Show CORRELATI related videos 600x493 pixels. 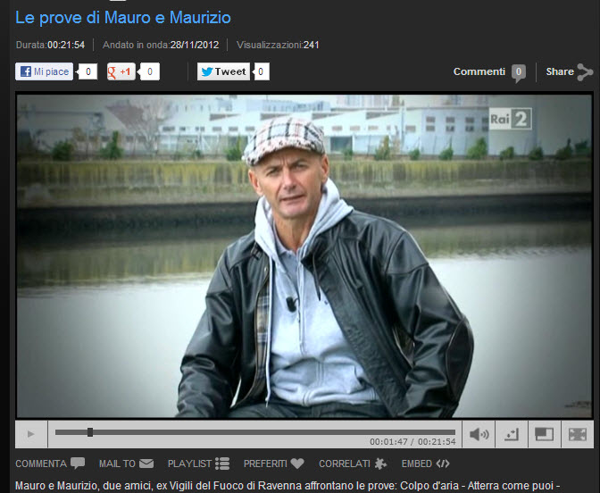[353, 464]
